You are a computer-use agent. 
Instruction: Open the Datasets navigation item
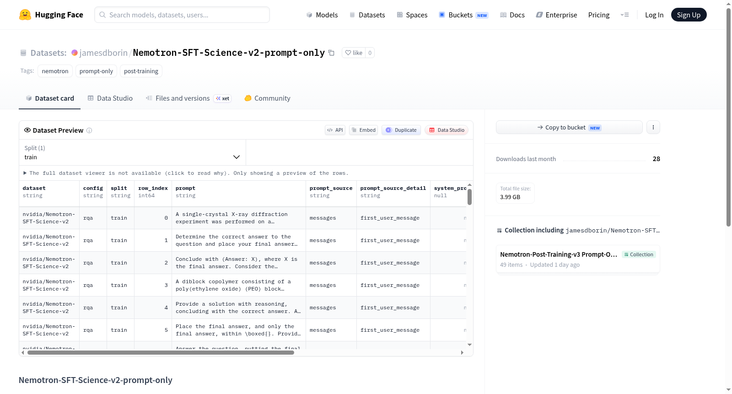pyautogui.click(x=367, y=15)
